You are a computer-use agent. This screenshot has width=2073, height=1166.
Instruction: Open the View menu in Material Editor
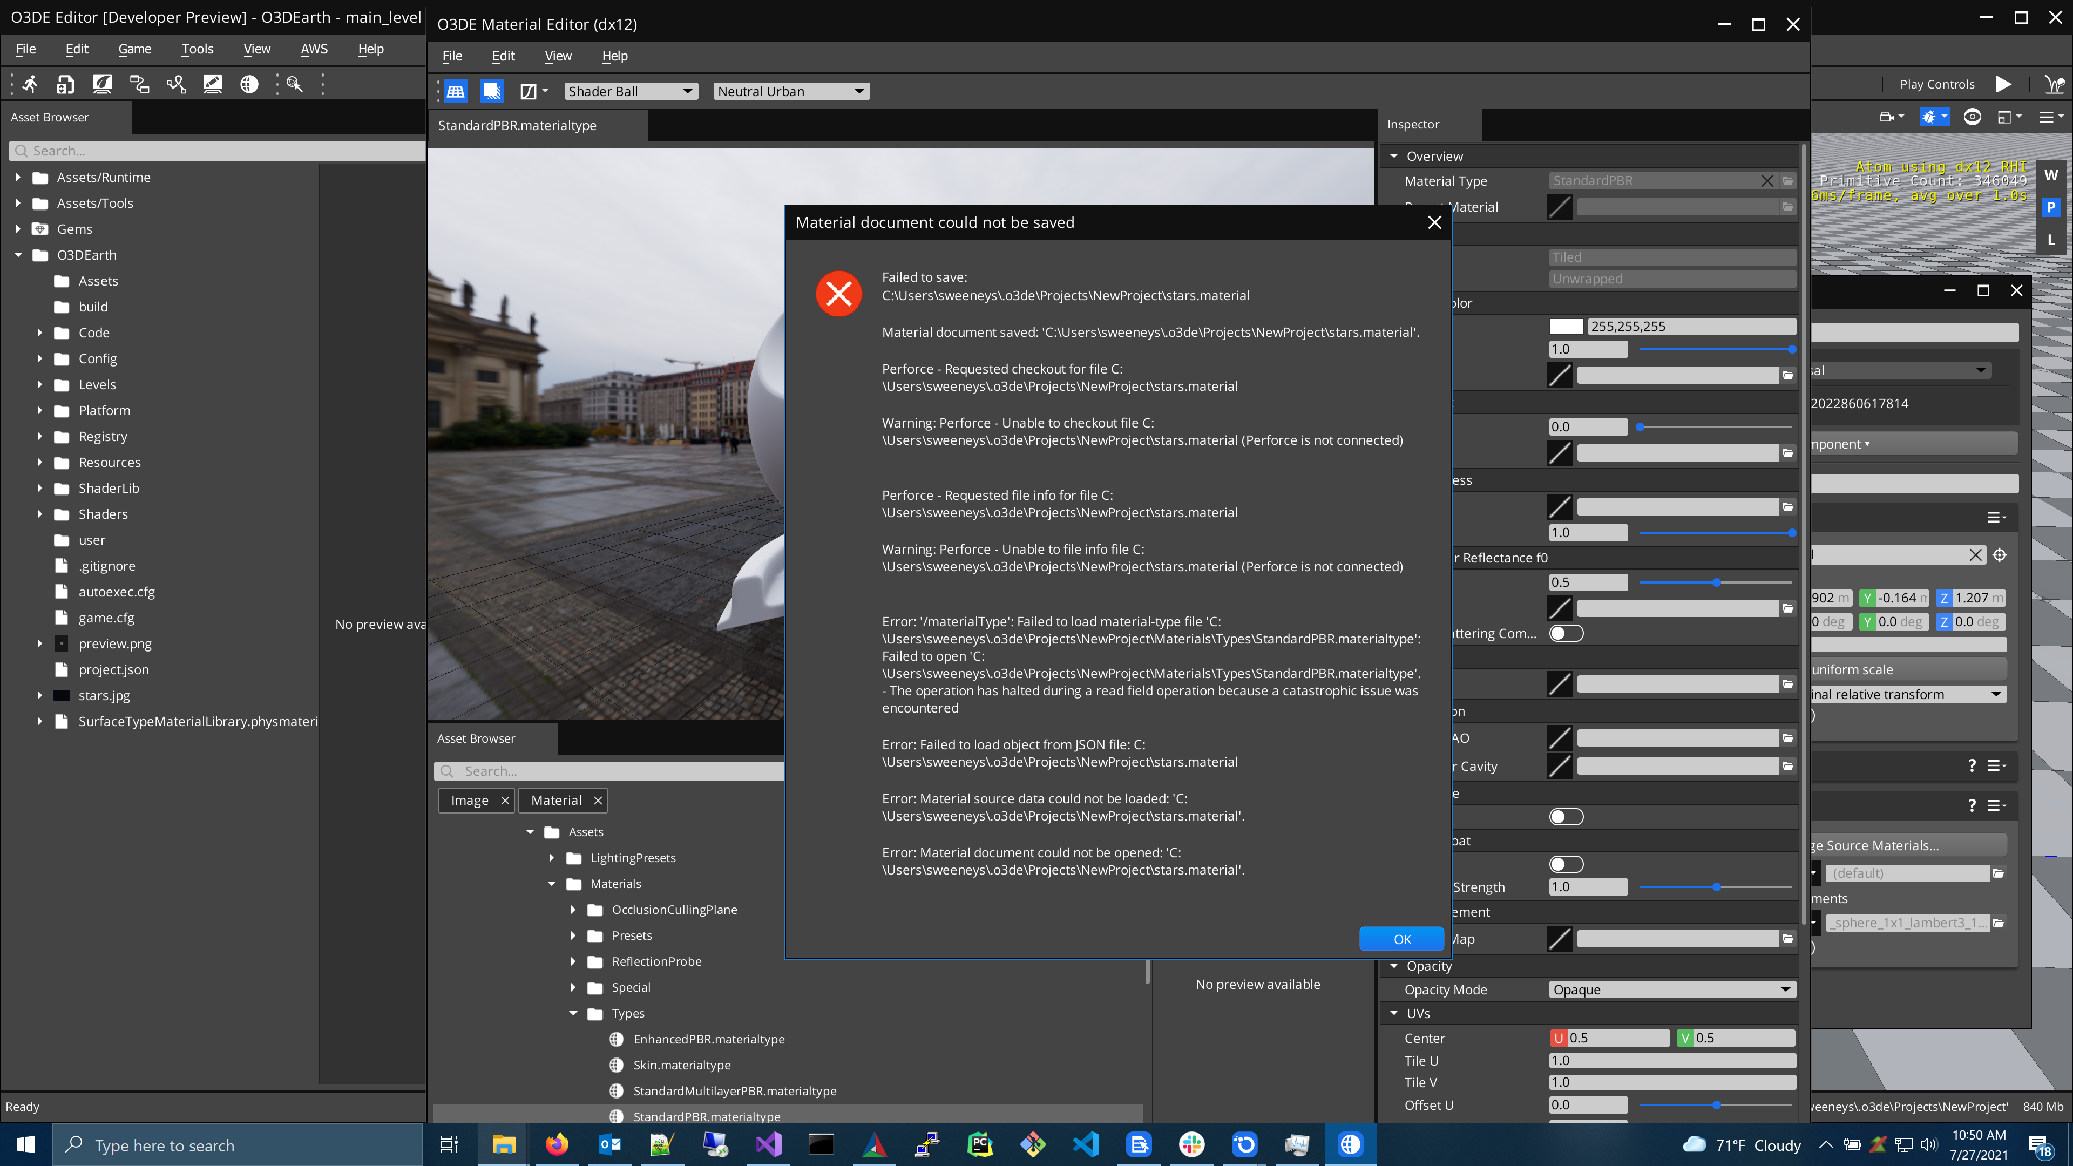click(558, 56)
